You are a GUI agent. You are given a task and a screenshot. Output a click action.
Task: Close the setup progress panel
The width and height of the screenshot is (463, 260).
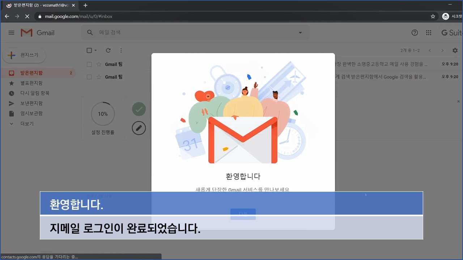[x=459, y=102]
